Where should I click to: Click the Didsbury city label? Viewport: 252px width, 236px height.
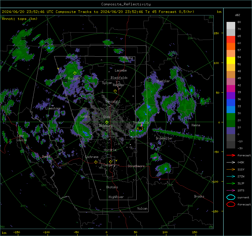(x=106, y=126)
